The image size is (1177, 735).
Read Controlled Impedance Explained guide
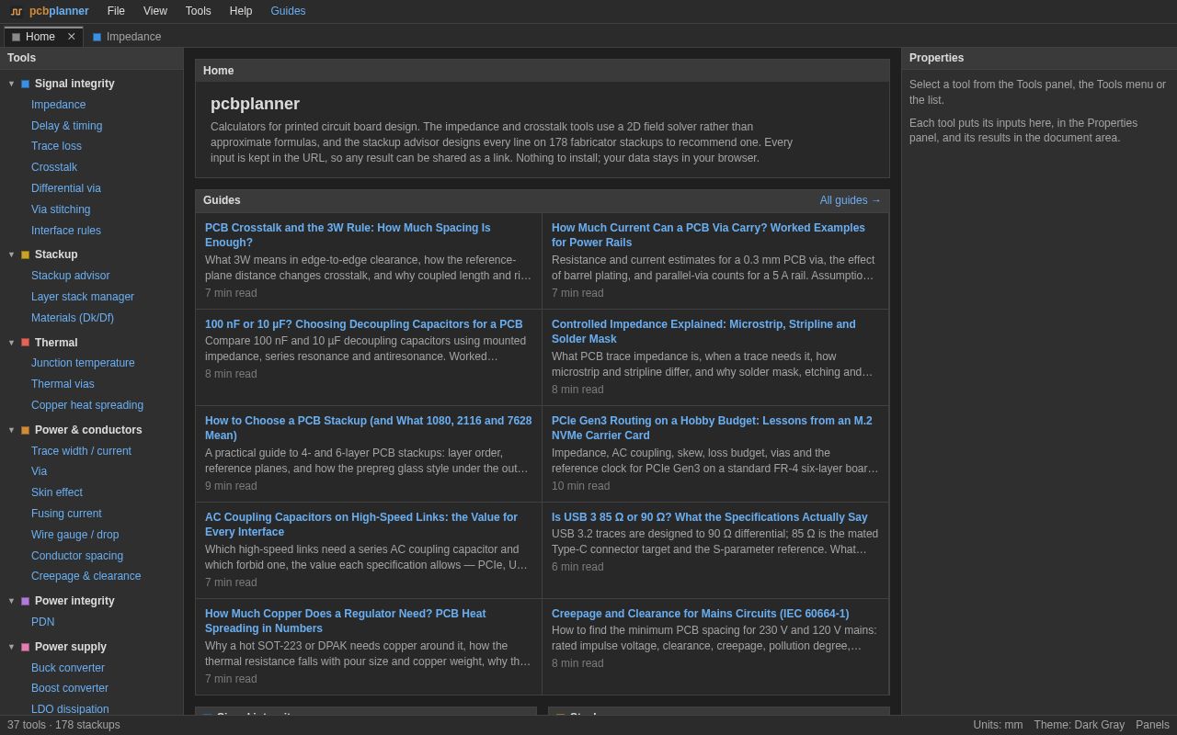pos(703,332)
